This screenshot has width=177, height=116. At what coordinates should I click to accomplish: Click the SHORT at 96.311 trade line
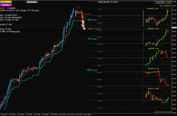pyautogui.click(x=20, y=10)
